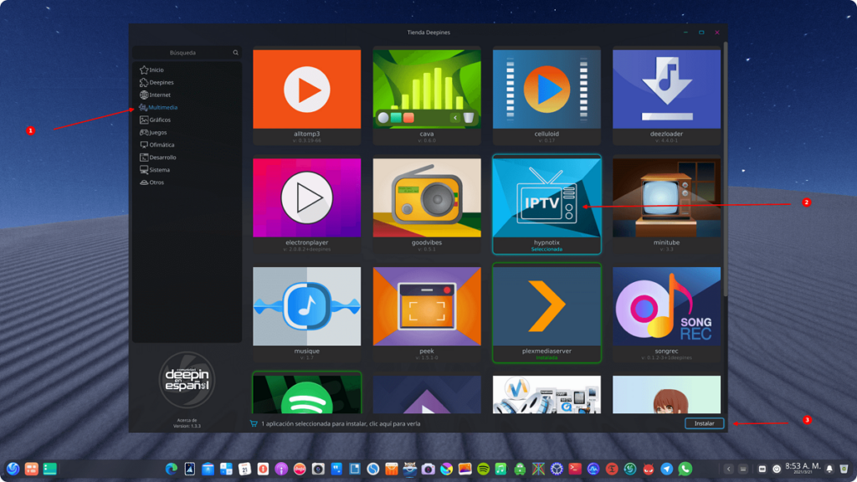Open the blue gear settings dock icon
Viewport: 857px width, 482px height.
pyautogui.click(x=557, y=469)
